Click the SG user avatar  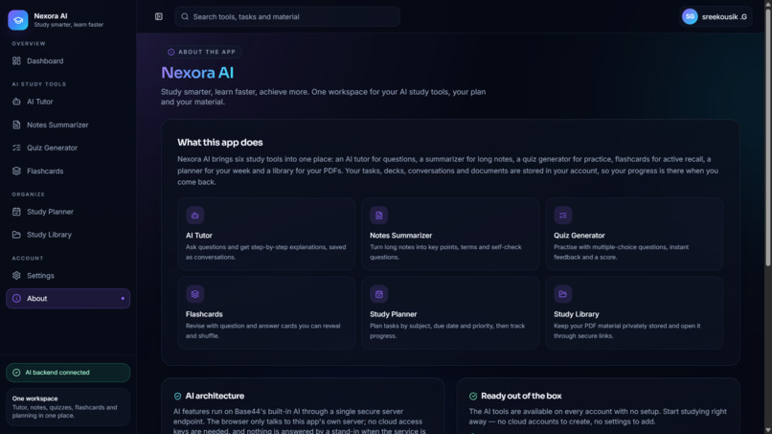tap(690, 16)
